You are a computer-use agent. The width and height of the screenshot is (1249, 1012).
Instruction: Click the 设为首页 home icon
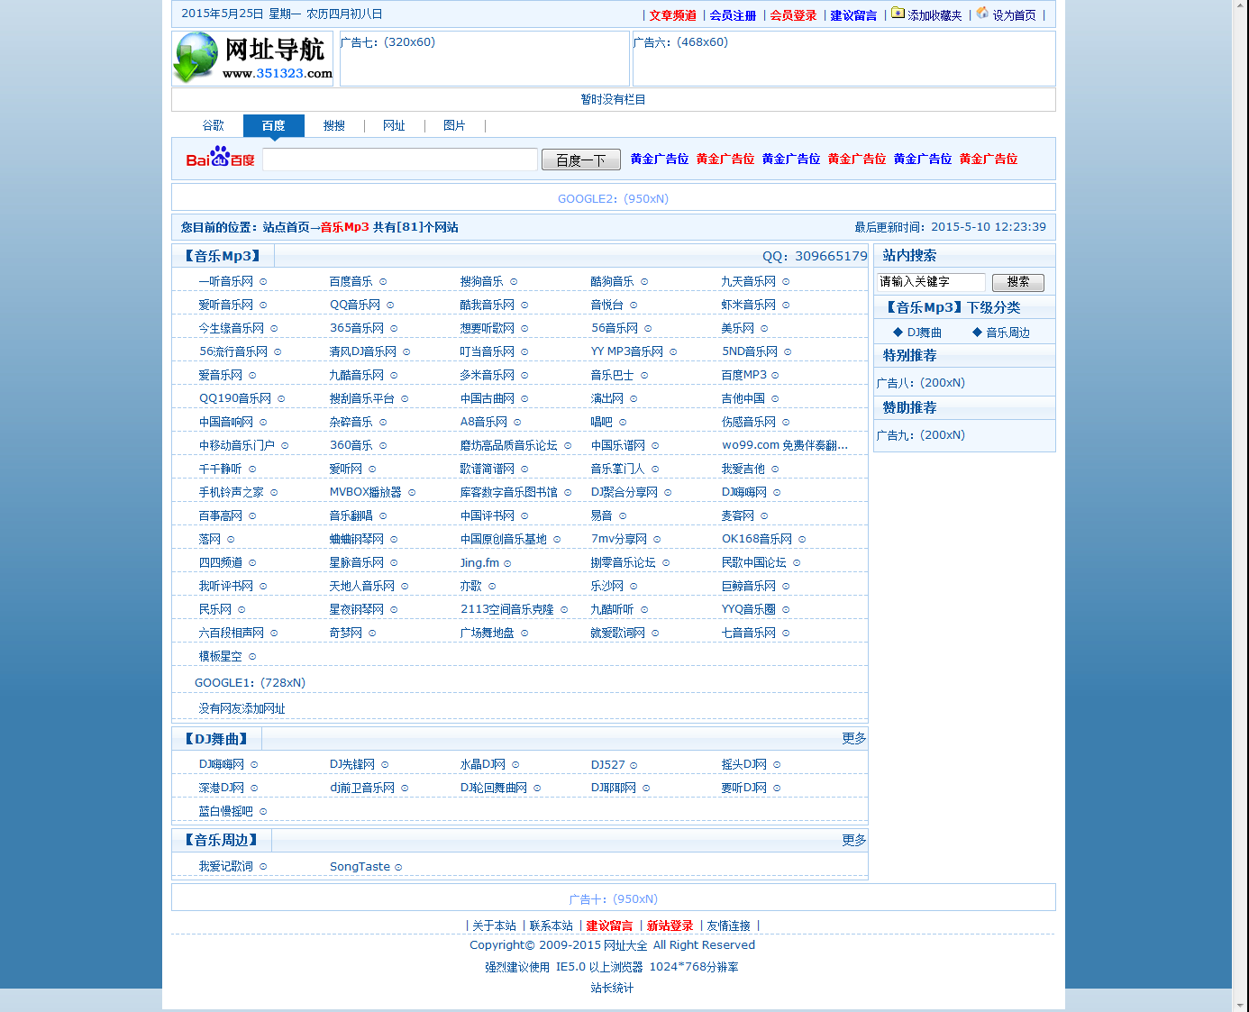click(x=981, y=14)
